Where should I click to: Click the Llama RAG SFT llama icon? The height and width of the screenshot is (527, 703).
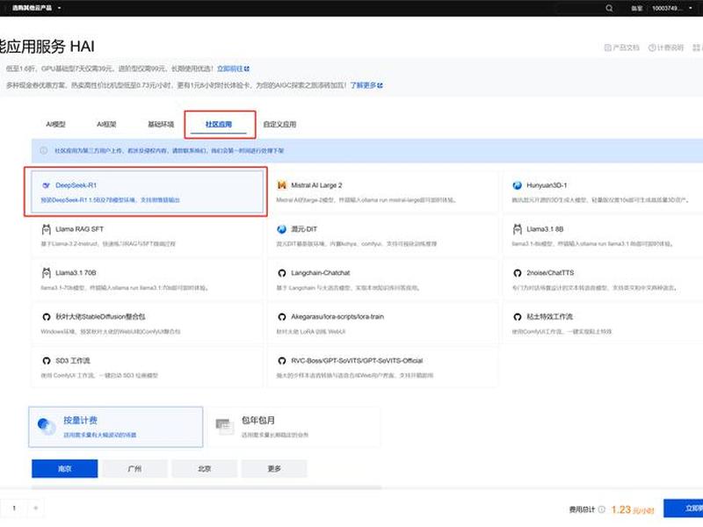[x=46, y=229]
